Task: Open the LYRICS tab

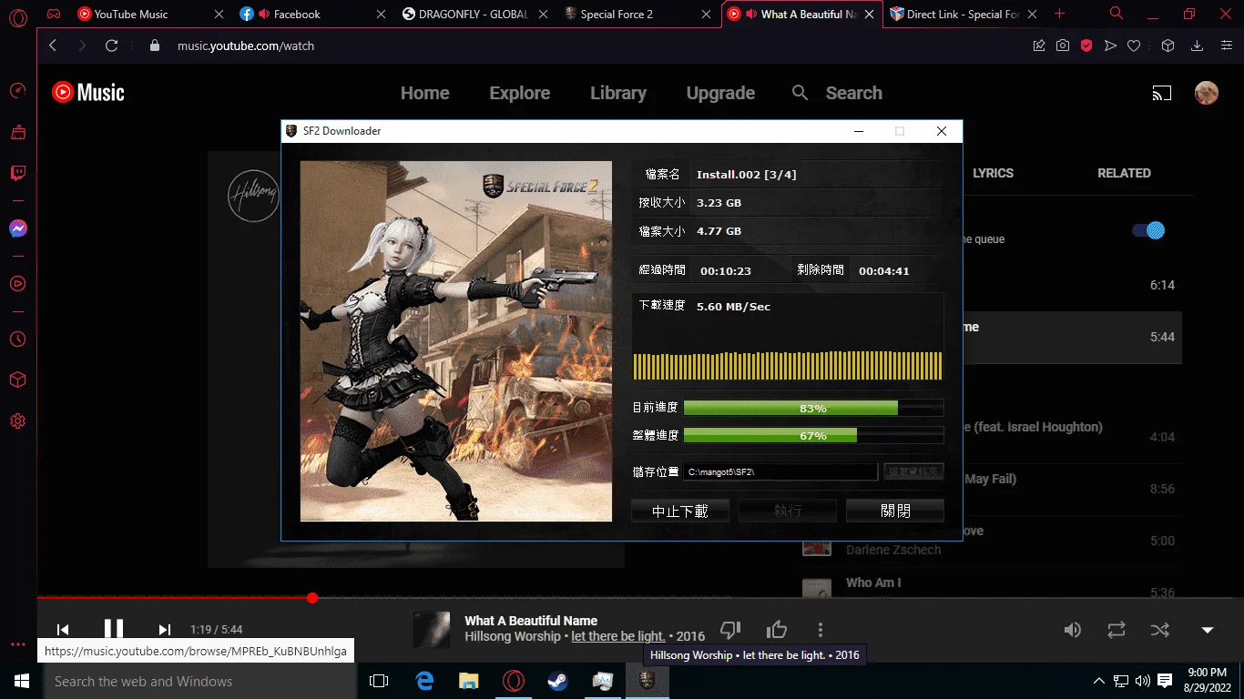Action: point(993,173)
